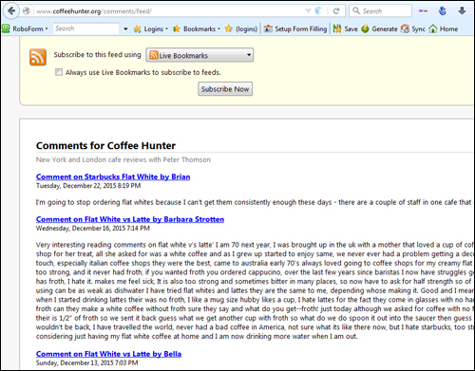475x371 pixels.
Task: Check Always use Live Bookmarks checkbox
Action: click(59, 72)
